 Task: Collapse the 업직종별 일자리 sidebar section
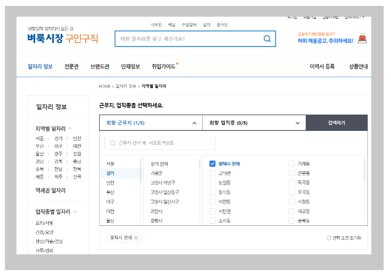click(x=75, y=212)
